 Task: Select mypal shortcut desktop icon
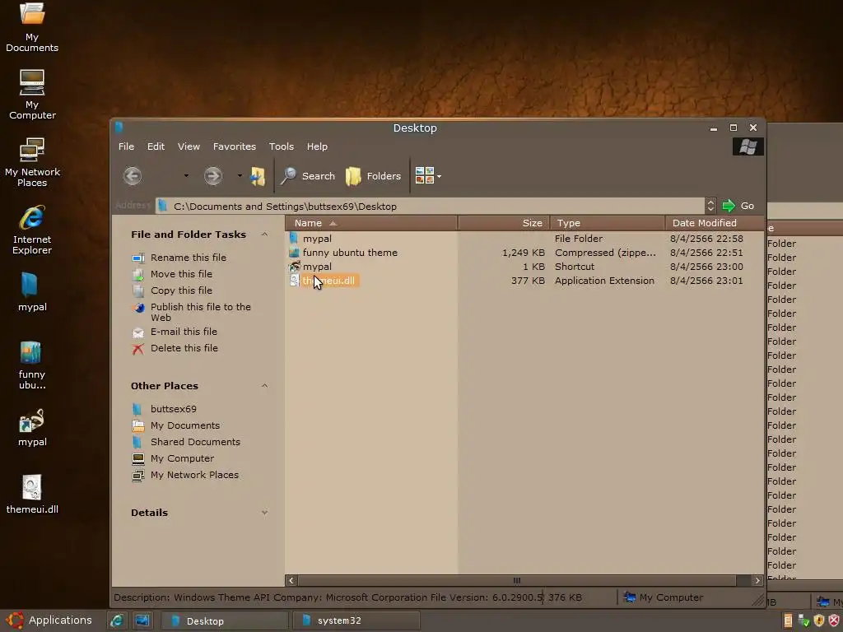(32, 428)
